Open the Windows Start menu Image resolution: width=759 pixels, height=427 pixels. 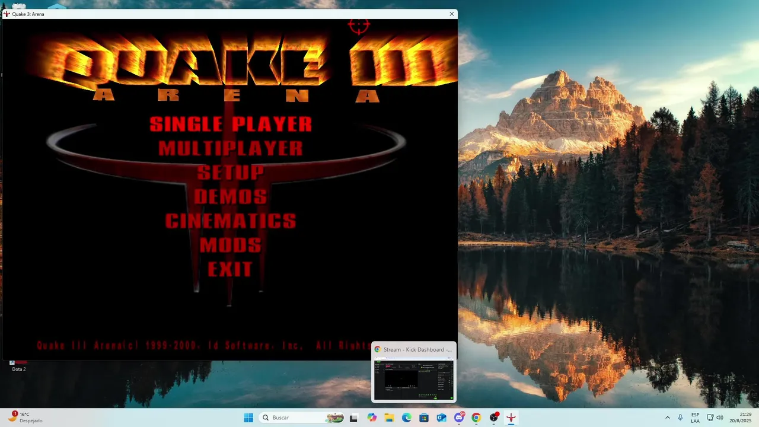click(x=248, y=418)
